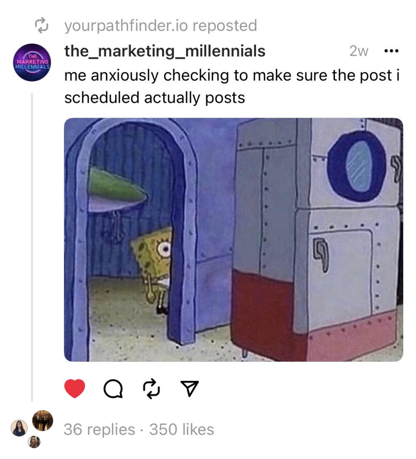Tap the smallest bottom replier avatar
The width and height of the screenshot is (416, 459).
point(34,442)
